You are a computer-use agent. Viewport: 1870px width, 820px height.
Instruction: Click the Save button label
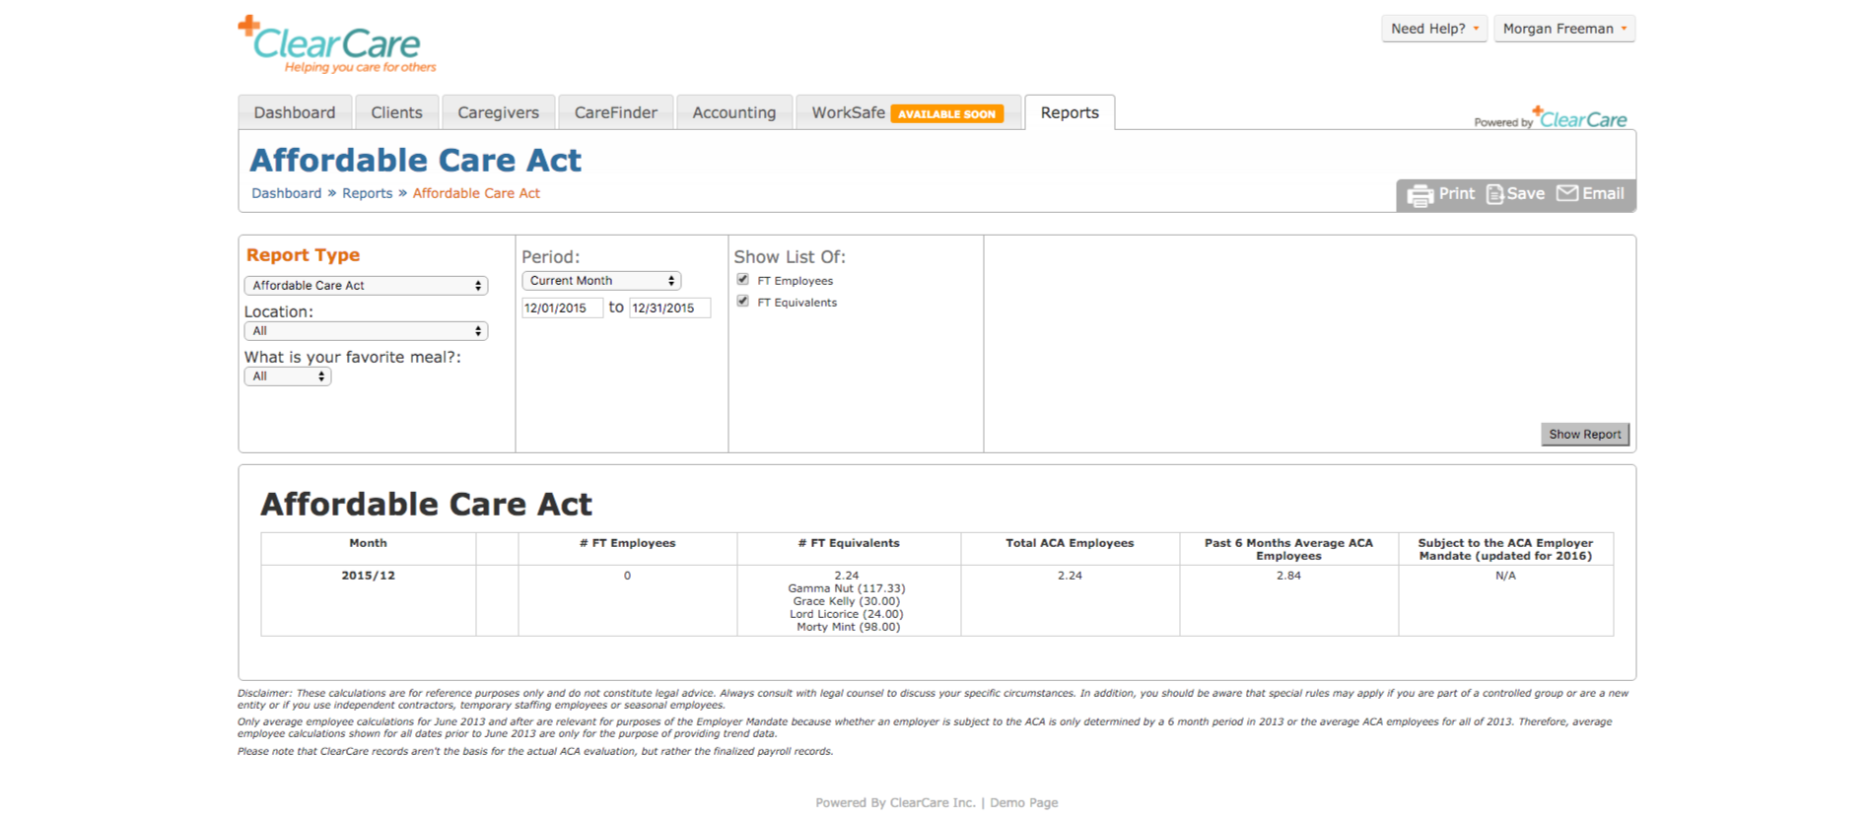click(1526, 194)
